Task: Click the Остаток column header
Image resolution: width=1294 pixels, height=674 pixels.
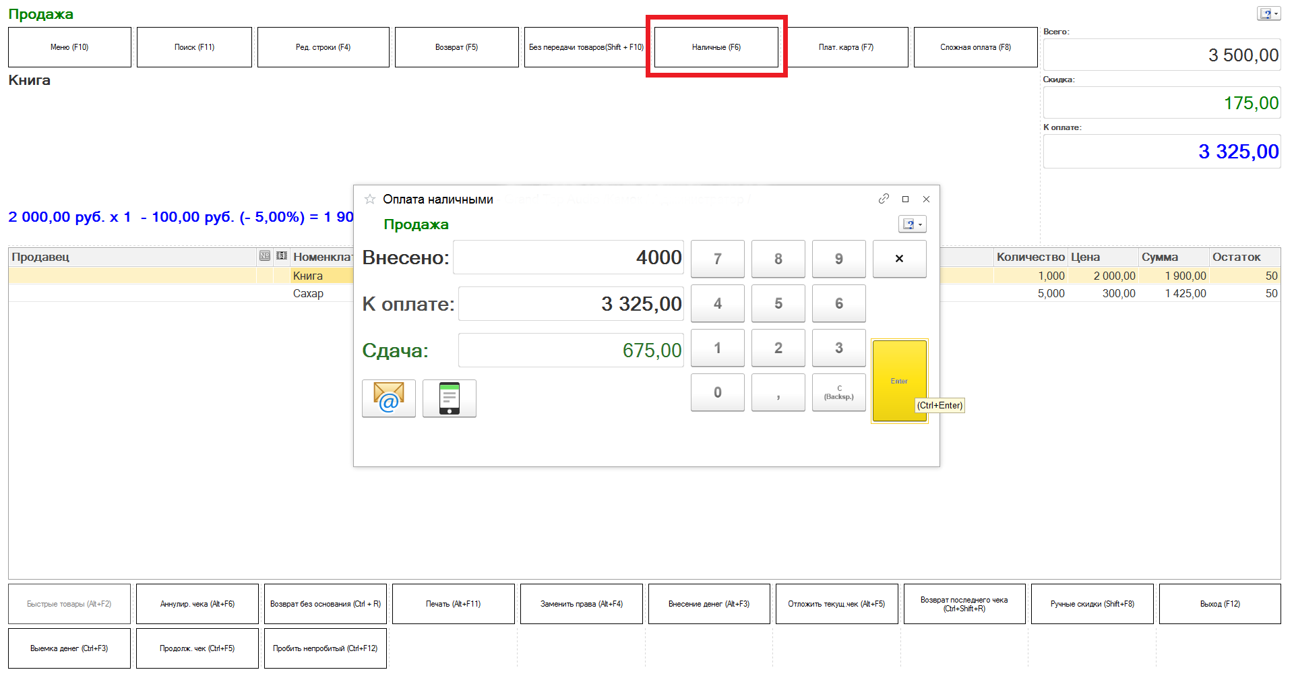Action: (x=1245, y=257)
